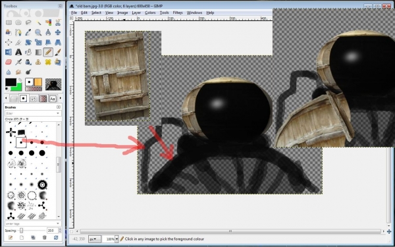Viewport: 395px width, 247px height.
Task: Refresh the brushes list
Action: click(56, 238)
